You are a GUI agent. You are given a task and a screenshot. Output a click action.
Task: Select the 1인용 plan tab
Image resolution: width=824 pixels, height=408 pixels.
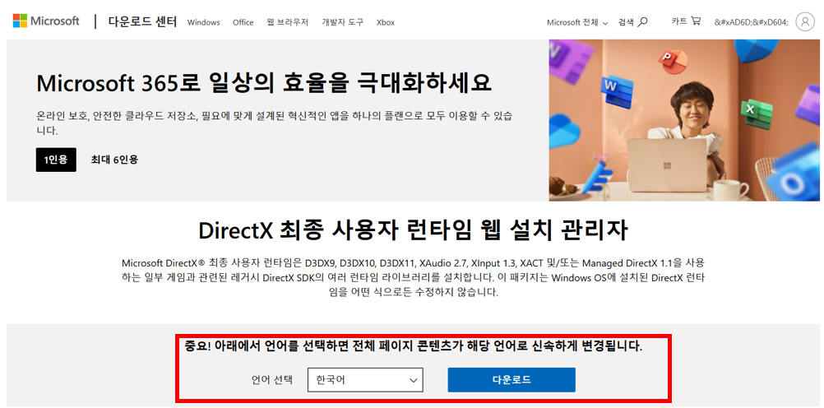click(x=56, y=160)
